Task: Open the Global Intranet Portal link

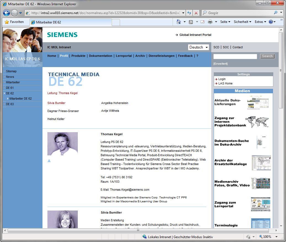Action: coord(195,35)
